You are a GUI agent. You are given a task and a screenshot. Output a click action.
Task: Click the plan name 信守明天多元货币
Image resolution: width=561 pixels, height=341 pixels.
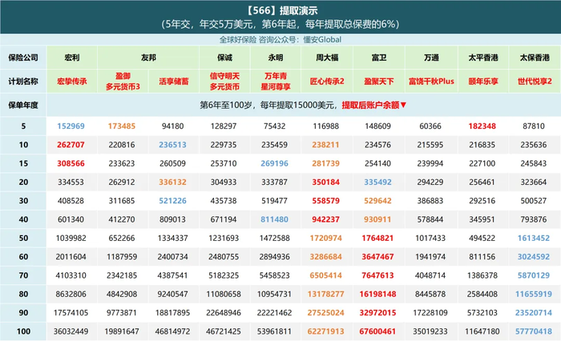point(224,82)
